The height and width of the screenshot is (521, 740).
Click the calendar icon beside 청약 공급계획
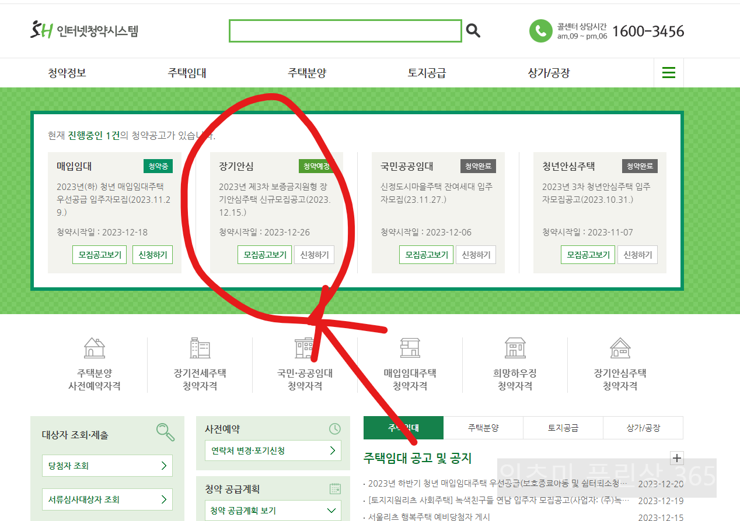(x=334, y=488)
